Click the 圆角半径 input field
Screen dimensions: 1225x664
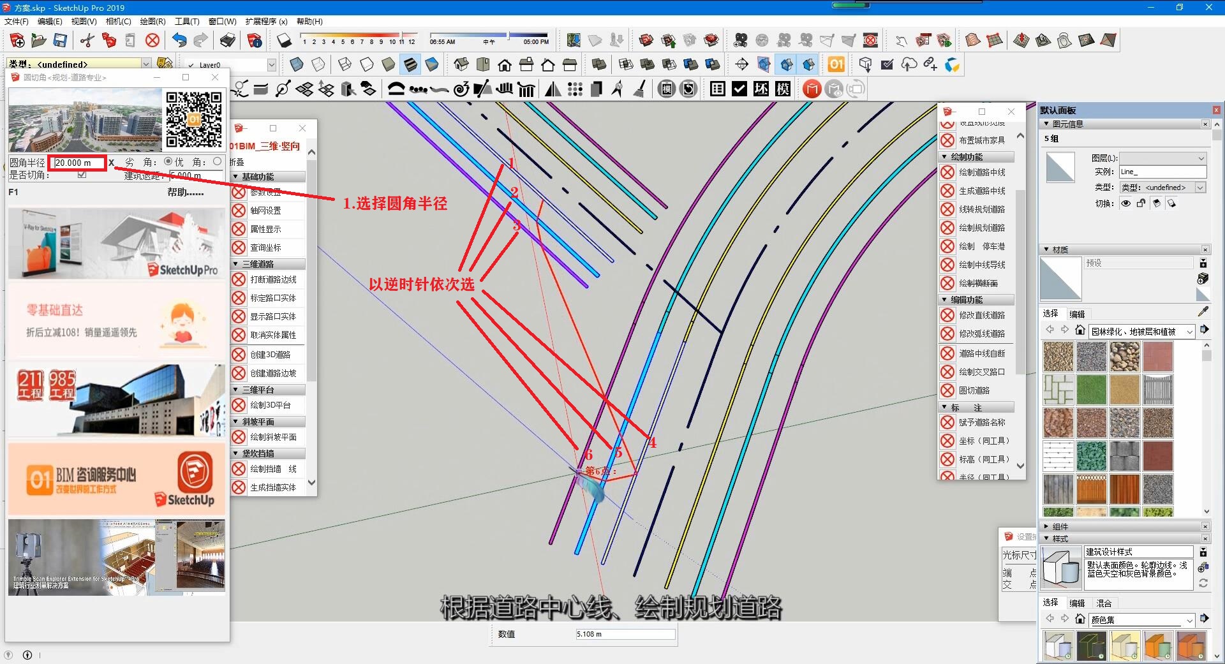(79, 163)
